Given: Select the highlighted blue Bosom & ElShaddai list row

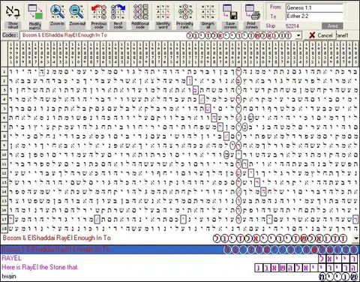Looking at the screenshot, I should click(180, 249).
